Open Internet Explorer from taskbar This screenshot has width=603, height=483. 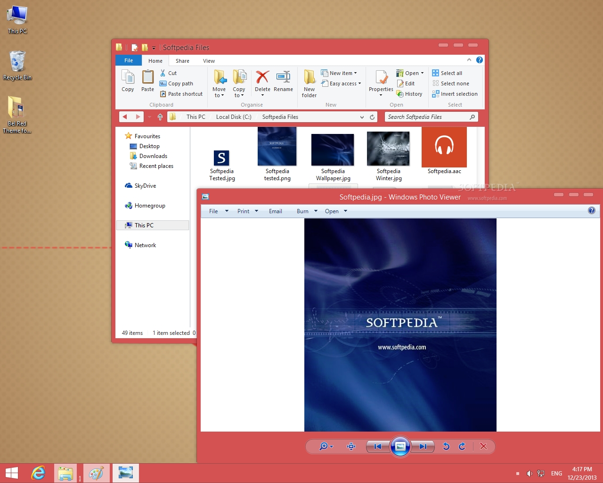pyautogui.click(x=38, y=473)
